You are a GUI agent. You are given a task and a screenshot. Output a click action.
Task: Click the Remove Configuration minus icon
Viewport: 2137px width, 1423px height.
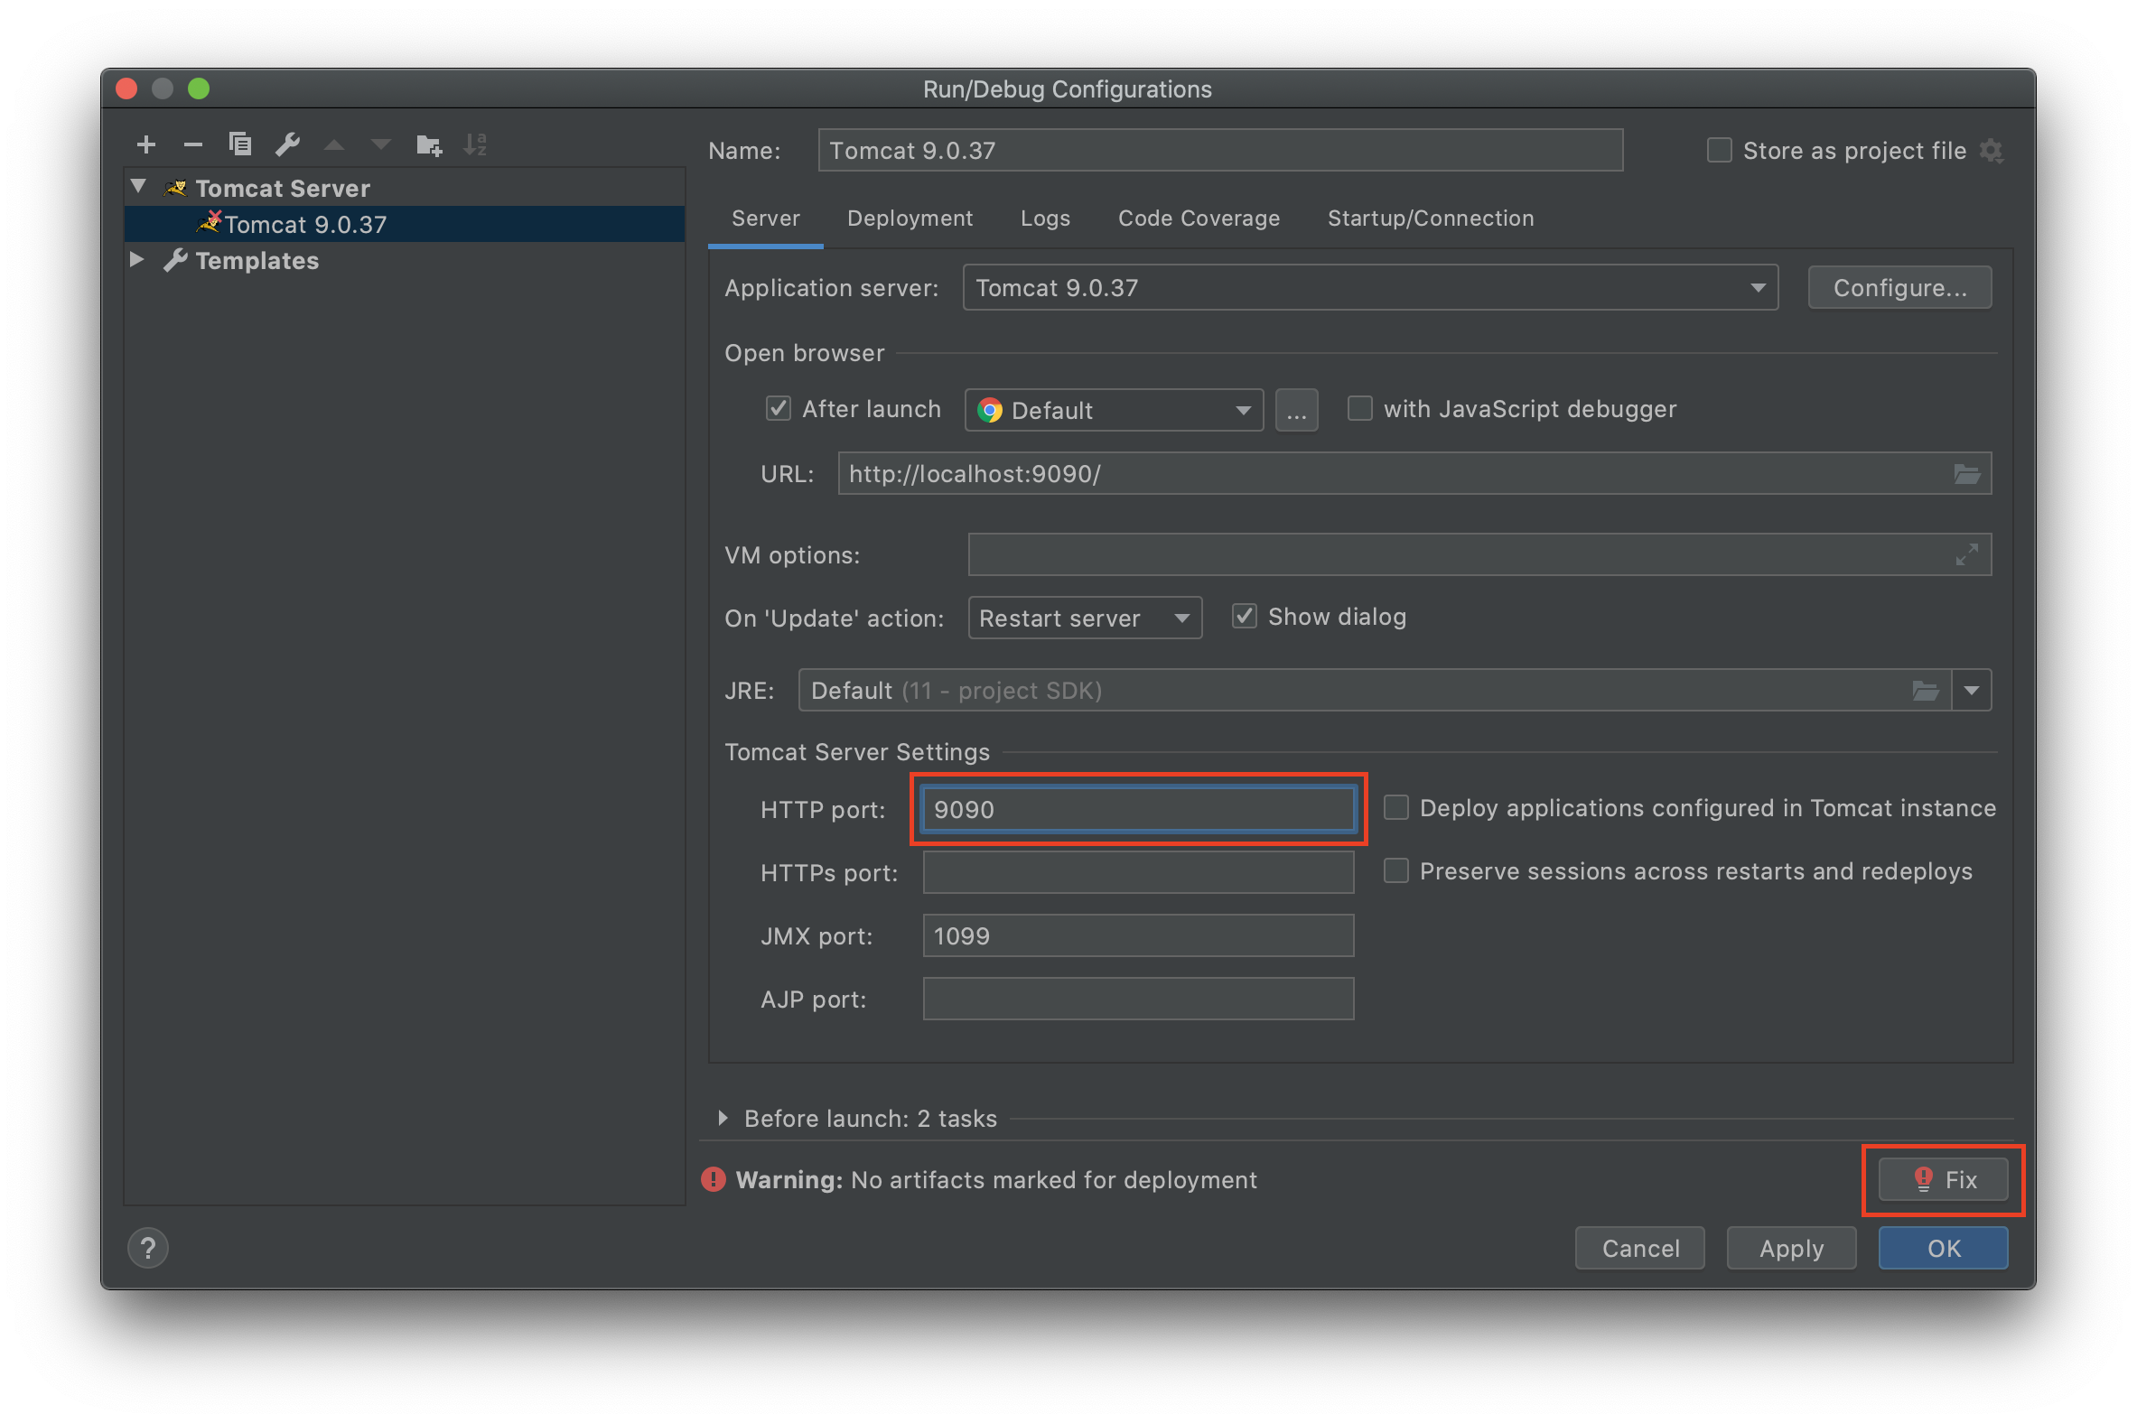tap(193, 144)
